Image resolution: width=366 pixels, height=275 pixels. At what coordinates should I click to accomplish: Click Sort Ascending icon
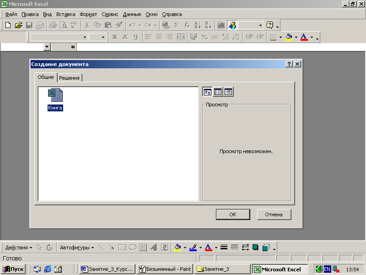pyautogui.click(x=198, y=25)
